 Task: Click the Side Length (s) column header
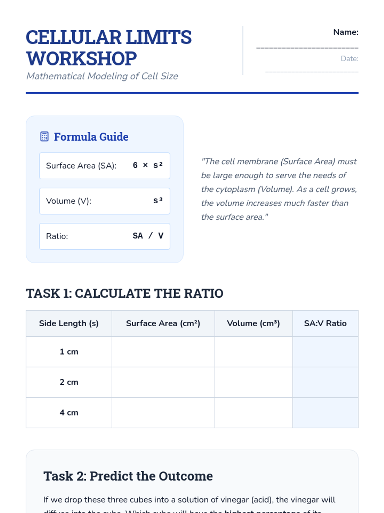tap(69, 324)
